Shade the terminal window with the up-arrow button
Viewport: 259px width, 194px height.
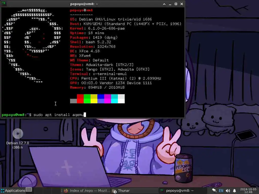164,4
